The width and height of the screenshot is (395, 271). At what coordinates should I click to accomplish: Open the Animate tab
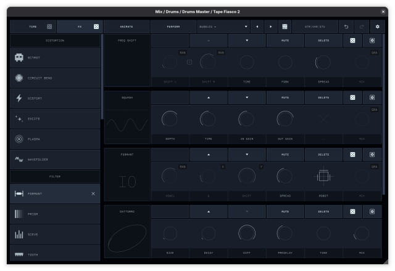coord(127,26)
